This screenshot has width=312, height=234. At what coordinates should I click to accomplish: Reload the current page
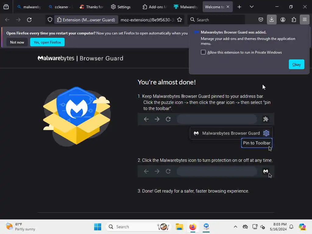29,20
